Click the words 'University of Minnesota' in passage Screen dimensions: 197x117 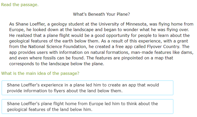coord(122,24)
